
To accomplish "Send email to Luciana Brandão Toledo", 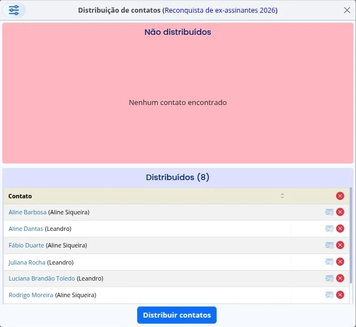I will (x=329, y=278).
